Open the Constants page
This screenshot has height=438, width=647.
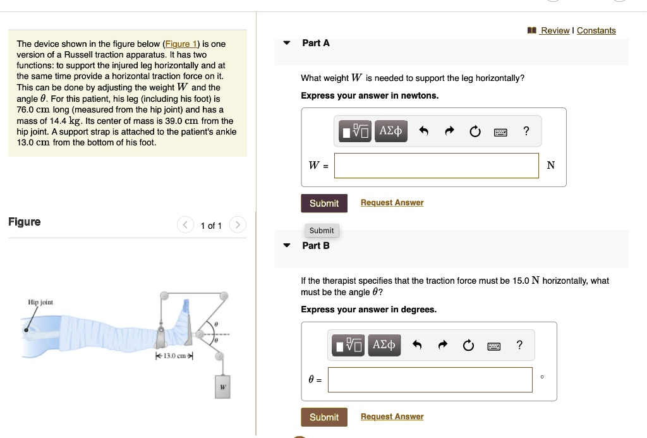click(x=596, y=30)
